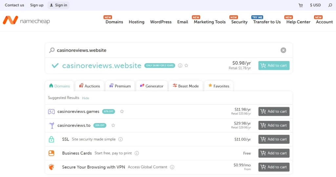Click the casinoreviews.to domain name
This screenshot has width=336, height=177.
[x=74, y=126]
